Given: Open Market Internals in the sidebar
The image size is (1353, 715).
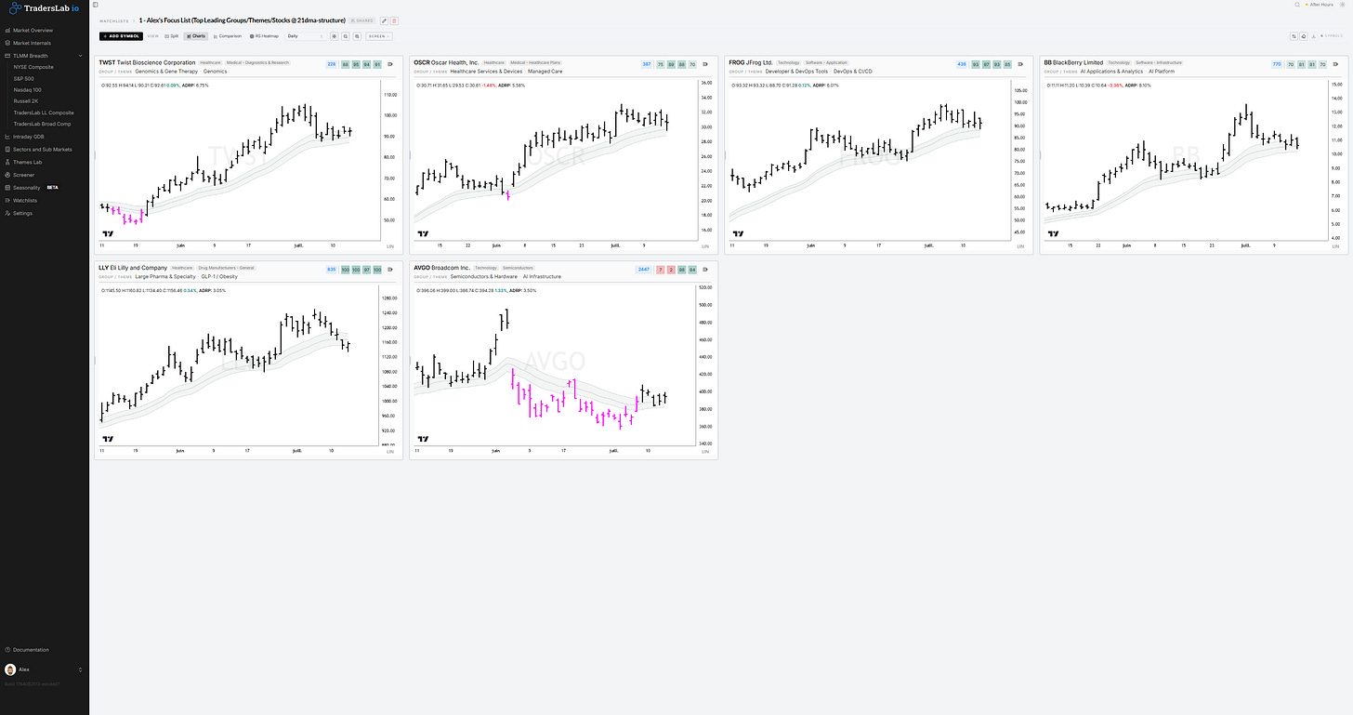Looking at the screenshot, I should pyautogui.click(x=33, y=43).
